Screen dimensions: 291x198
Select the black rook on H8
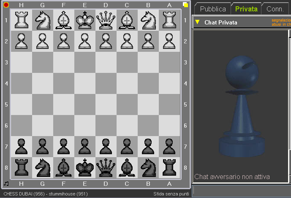[22, 168]
